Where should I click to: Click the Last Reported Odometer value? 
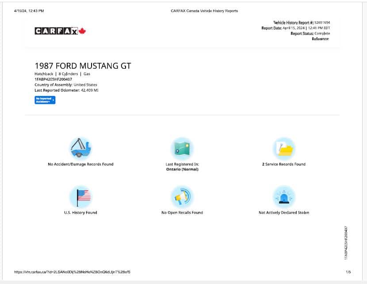90,90
